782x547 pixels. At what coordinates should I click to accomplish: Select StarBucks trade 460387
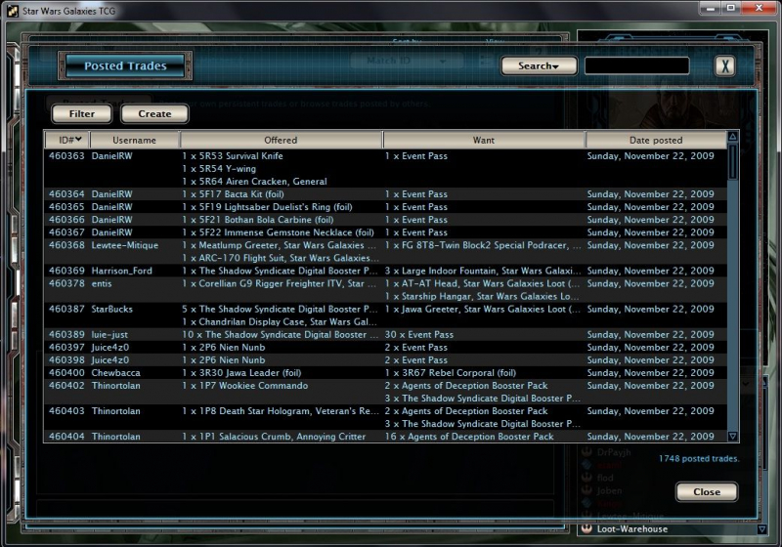point(385,316)
